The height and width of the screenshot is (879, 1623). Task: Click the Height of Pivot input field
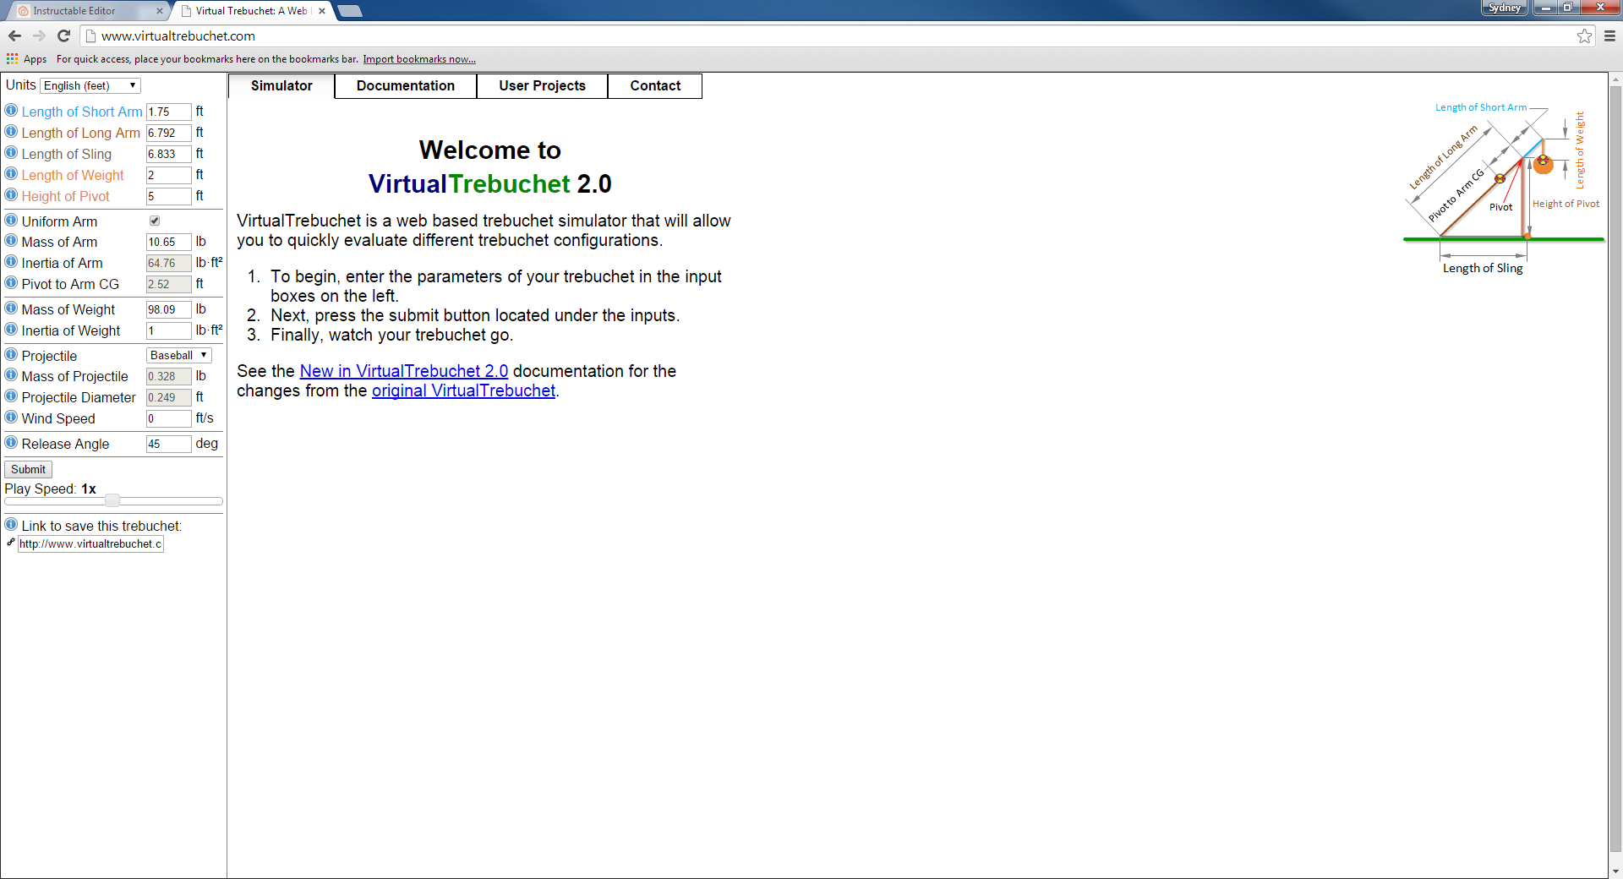point(168,196)
